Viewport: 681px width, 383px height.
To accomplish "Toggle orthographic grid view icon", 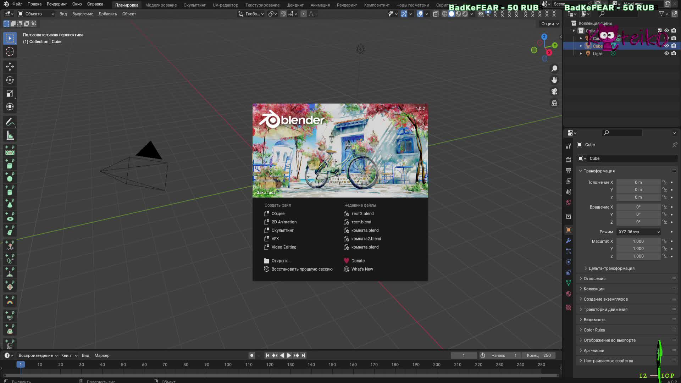I will tap(554, 103).
